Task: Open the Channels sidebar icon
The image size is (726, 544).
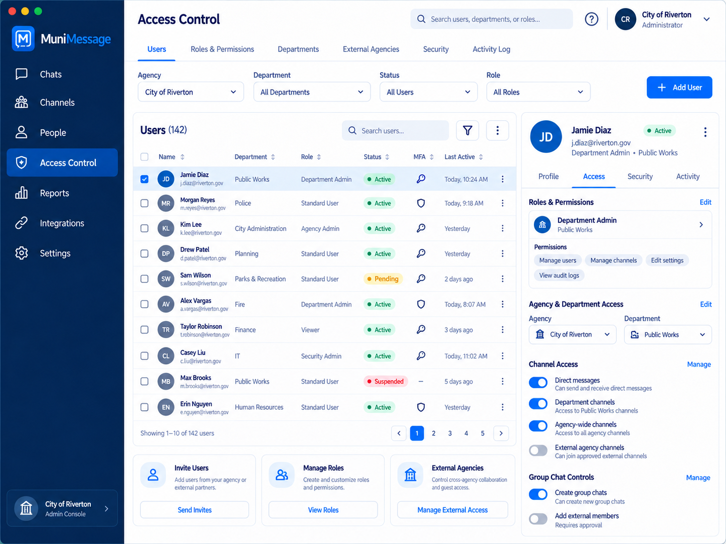Action: pyautogui.click(x=21, y=102)
